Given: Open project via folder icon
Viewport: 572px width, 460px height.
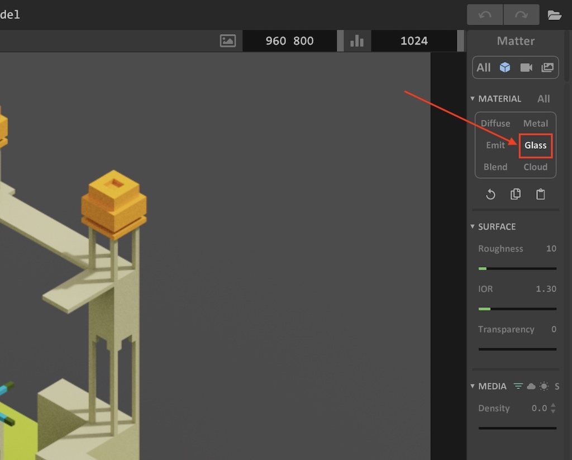Looking at the screenshot, I should [x=555, y=15].
